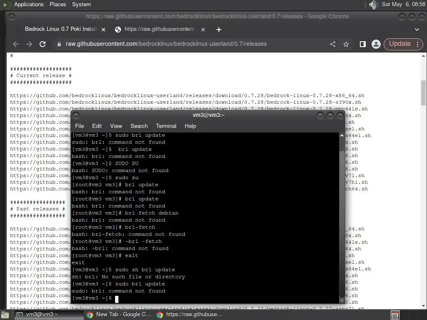Click the '# Past releases #' heading text
427x320 pixels.
(x=38, y=209)
